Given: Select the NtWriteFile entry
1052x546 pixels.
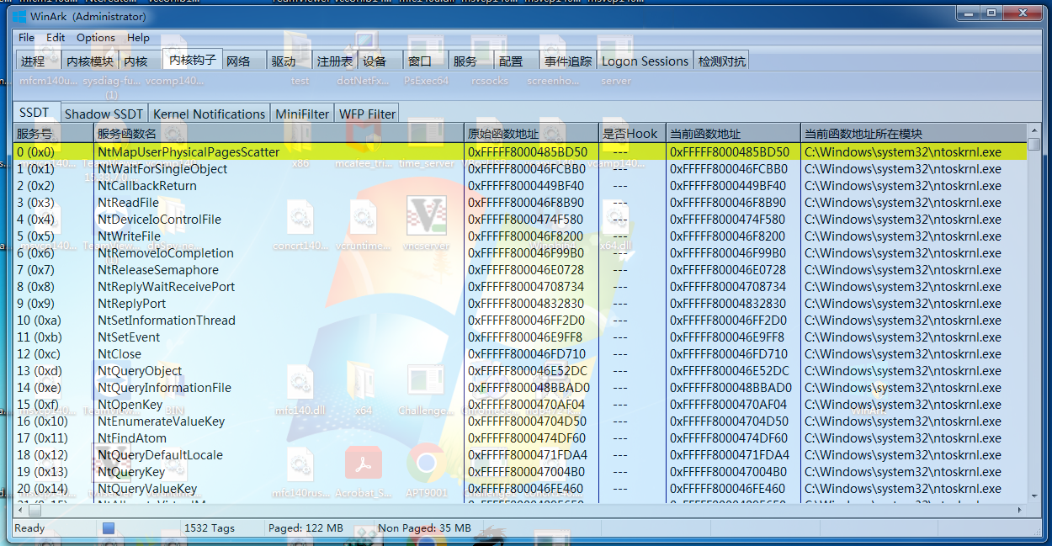Looking at the screenshot, I should coord(520,236).
